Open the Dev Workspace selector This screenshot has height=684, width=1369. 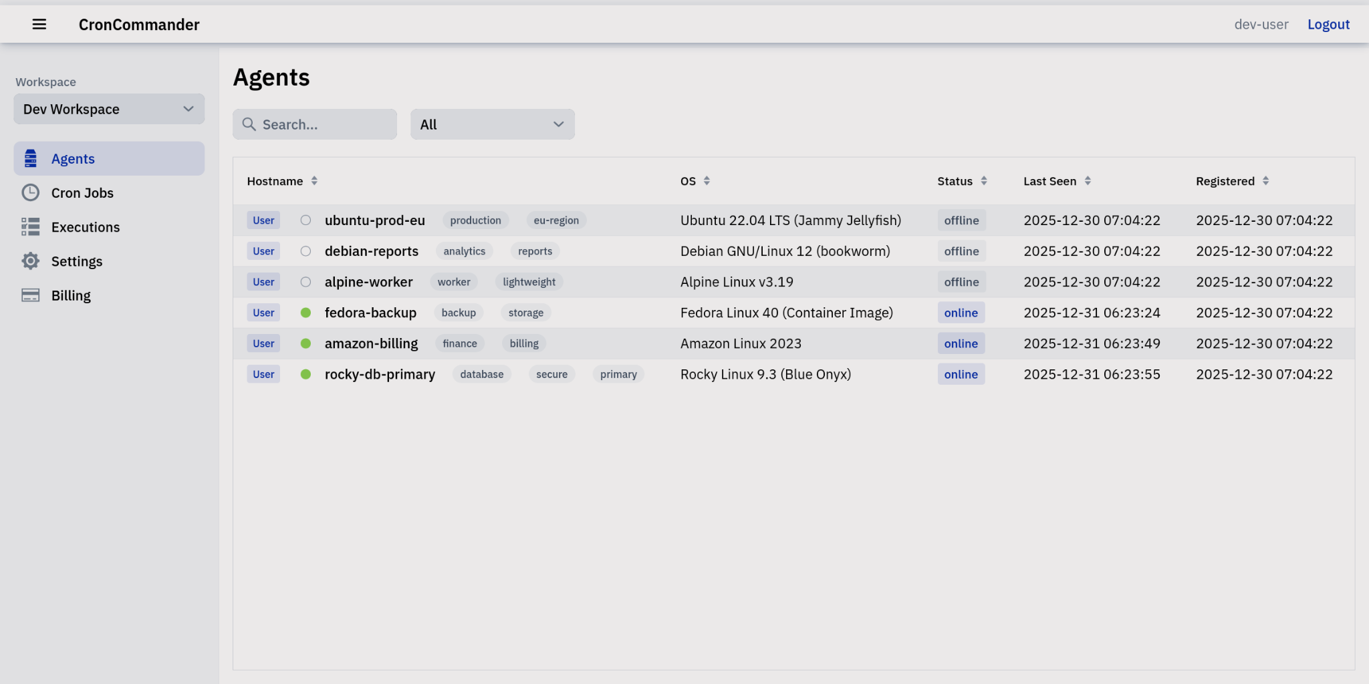click(x=108, y=109)
